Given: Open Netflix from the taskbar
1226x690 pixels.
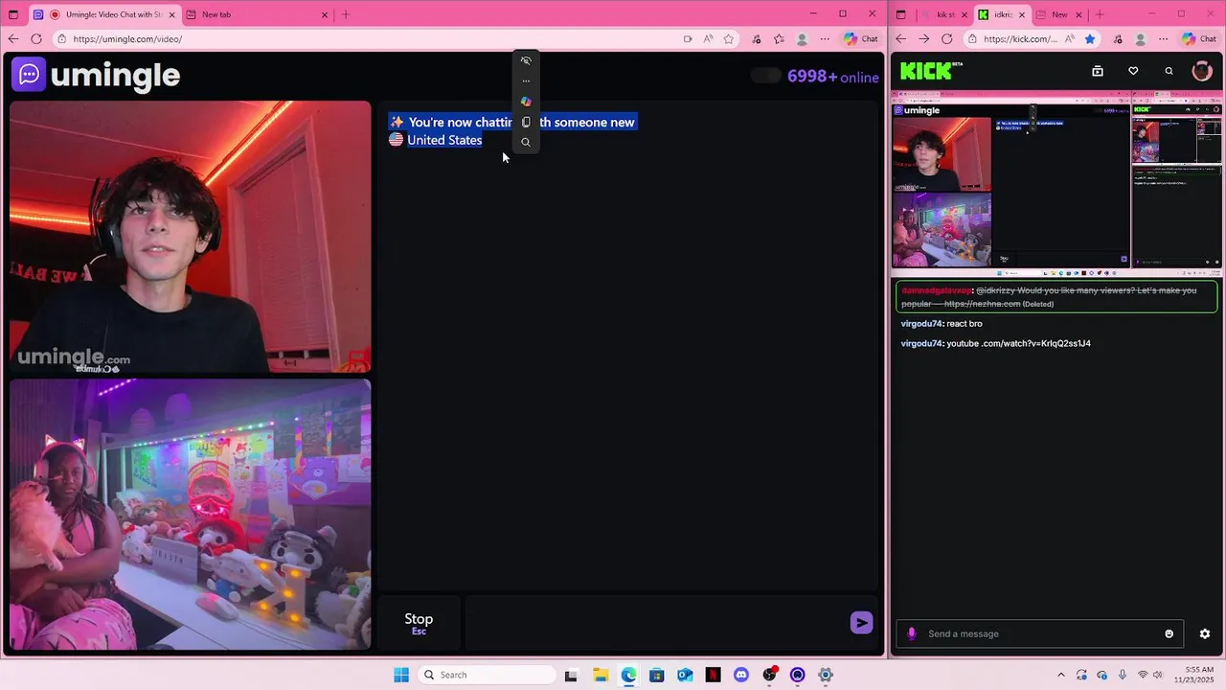Looking at the screenshot, I should 714,675.
